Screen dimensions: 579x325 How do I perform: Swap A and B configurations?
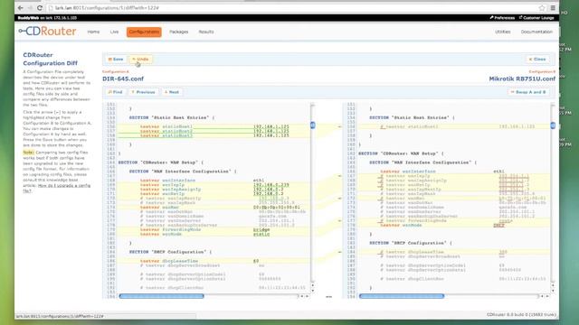[528, 92]
